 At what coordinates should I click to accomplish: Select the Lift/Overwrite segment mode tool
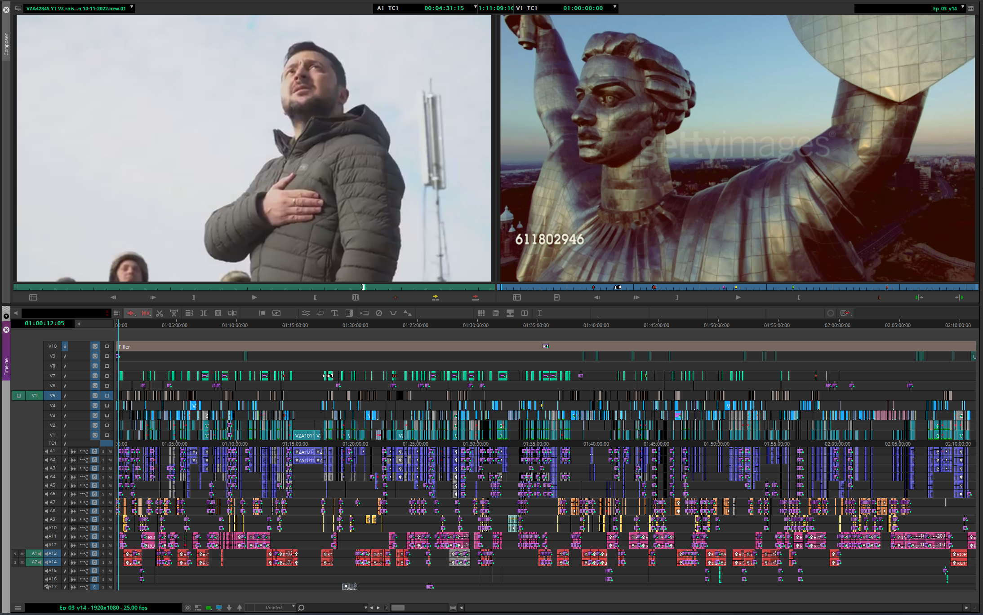point(146,313)
